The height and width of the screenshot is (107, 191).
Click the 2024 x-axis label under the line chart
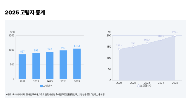pyautogui.click(x=161, y=83)
